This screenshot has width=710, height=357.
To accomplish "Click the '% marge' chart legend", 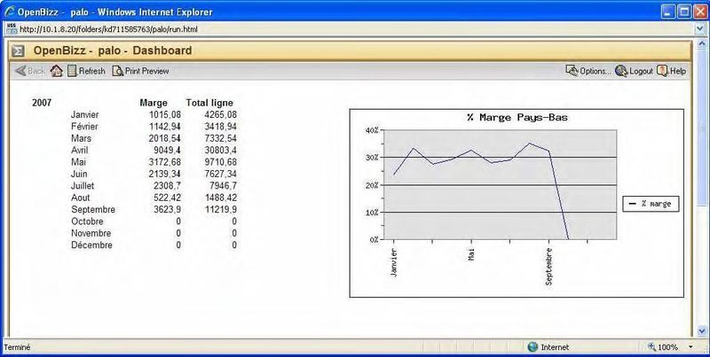I will tap(650, 204).
